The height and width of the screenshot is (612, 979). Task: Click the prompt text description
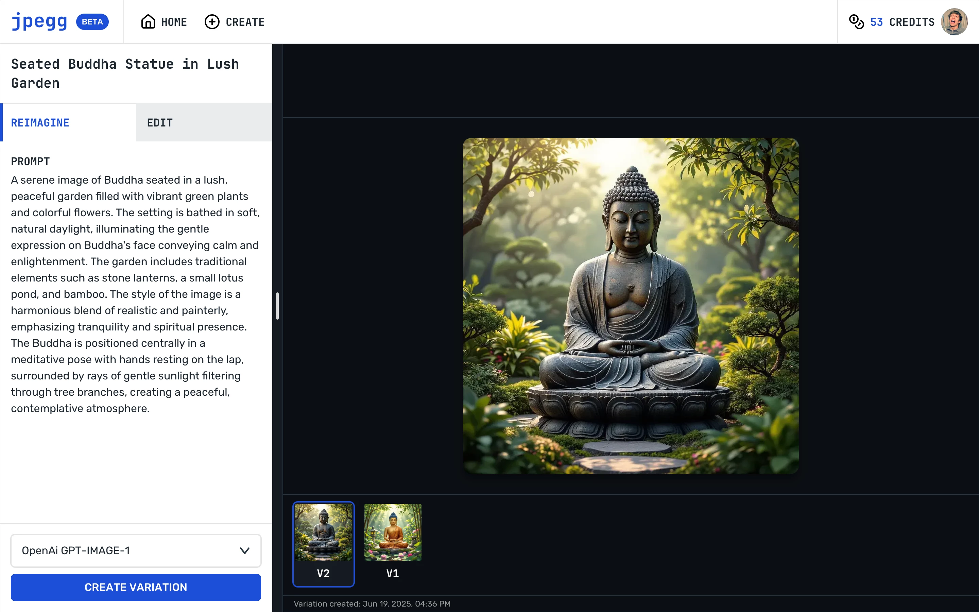(x=136, y=294)
